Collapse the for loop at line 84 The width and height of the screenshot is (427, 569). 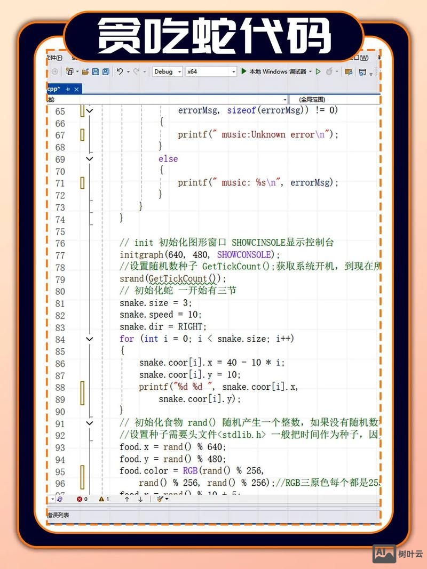pos(90,339)
